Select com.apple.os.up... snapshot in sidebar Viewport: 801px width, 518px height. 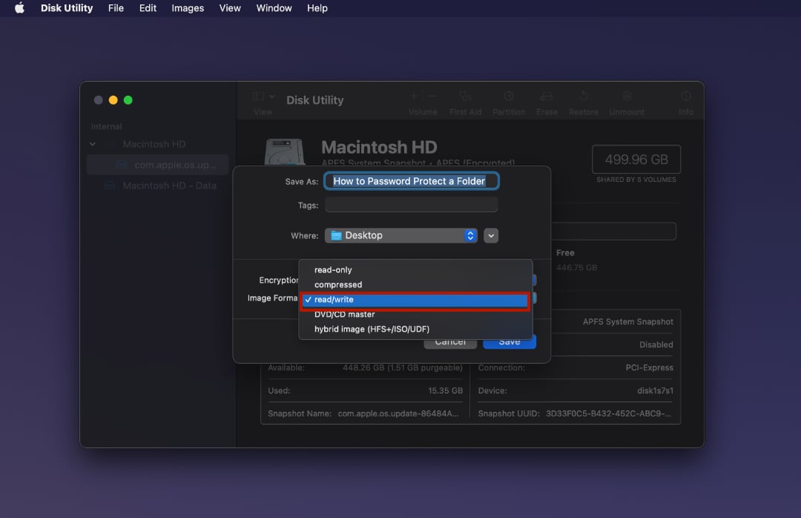point(158,165)
